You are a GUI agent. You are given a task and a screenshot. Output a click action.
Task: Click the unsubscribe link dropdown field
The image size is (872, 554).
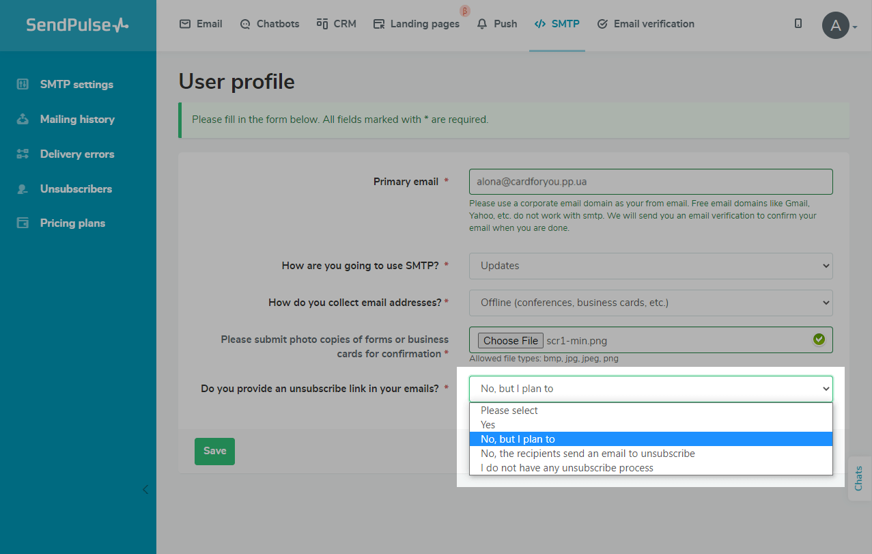click(650, 389)
